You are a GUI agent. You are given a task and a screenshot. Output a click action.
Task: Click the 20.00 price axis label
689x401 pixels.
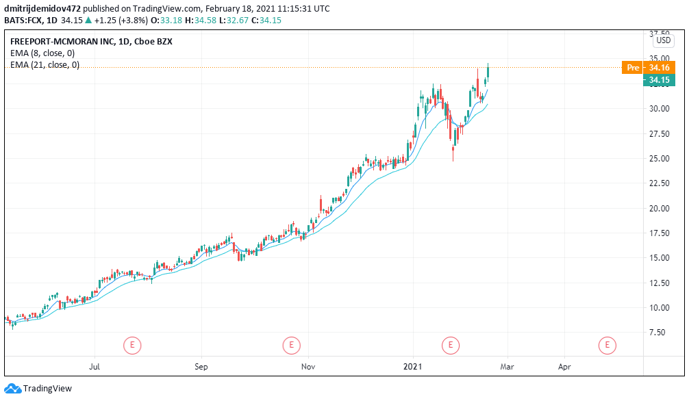(x=660, y=208)
